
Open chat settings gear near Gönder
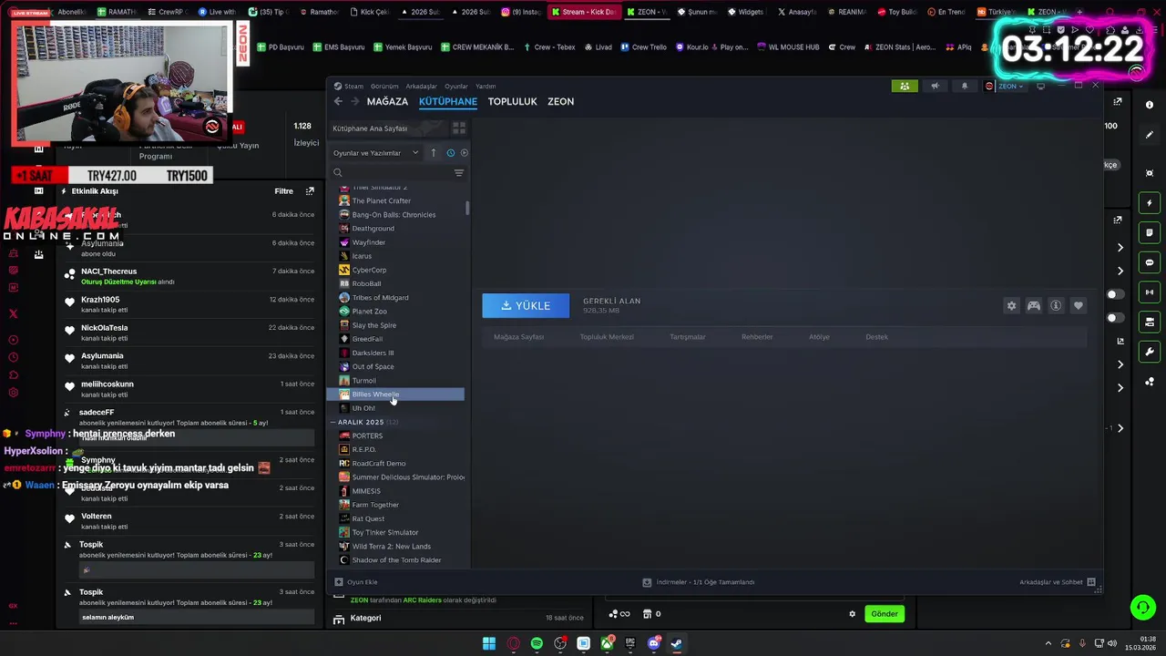pyautogui.click(x=853, y=614)
